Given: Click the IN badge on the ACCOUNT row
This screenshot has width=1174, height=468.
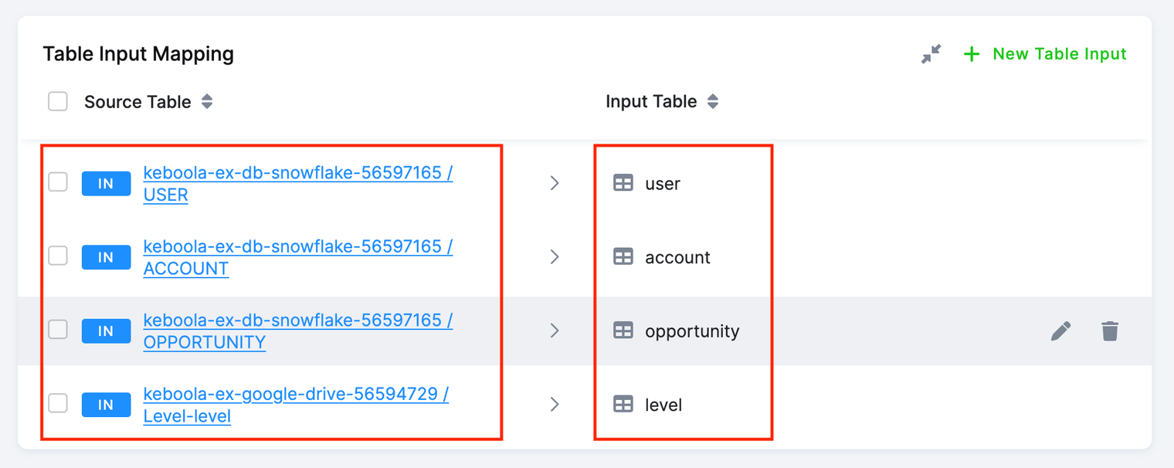Looking at the screenshot, I should (x=107, y=257).
